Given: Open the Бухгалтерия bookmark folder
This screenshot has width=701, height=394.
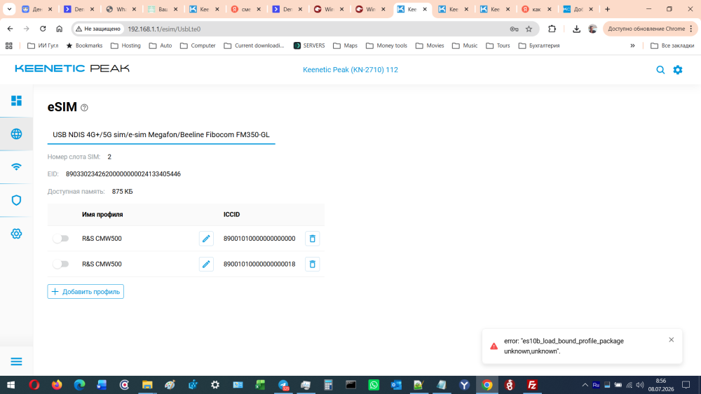Looking at the screenshot, I should [x=538, y=45].
